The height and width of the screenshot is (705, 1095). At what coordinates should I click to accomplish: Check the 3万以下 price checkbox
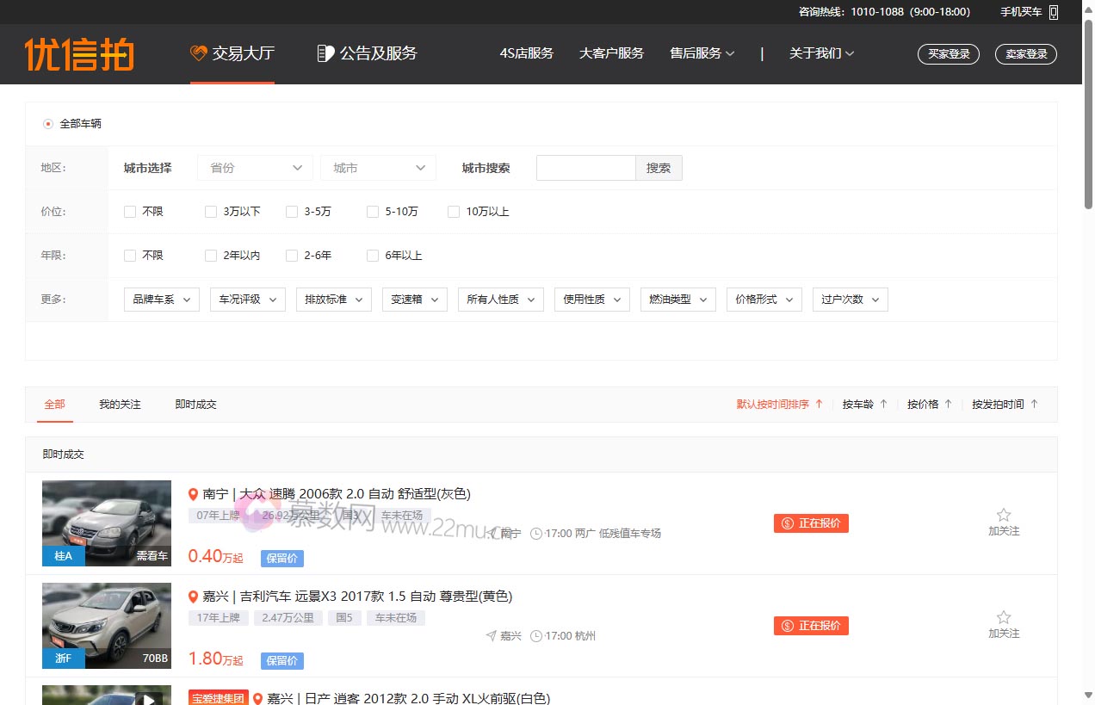(211, 212)
